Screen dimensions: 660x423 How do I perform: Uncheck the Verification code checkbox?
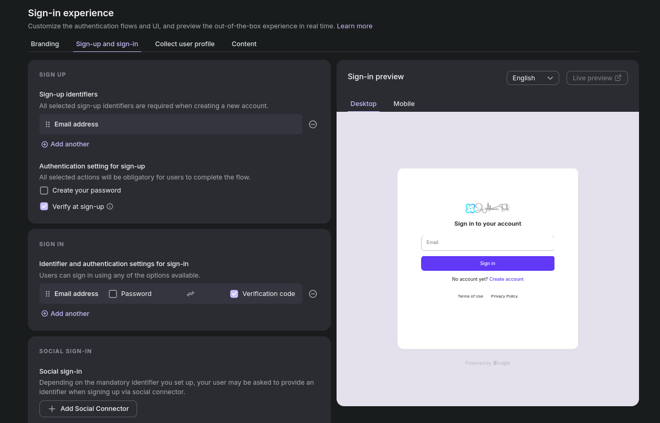[234, 294]
